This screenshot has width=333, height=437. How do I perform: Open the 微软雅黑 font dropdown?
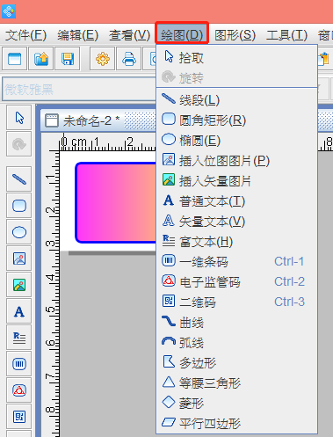click(x=79, y=89)
